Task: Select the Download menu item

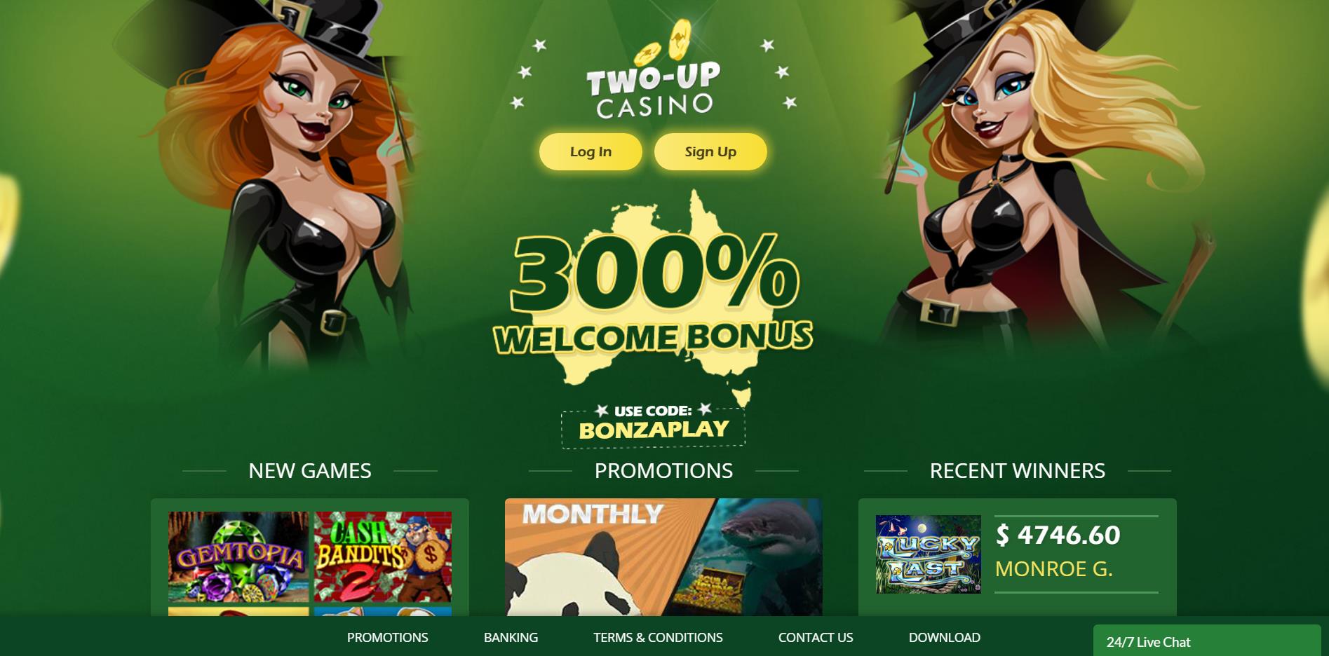Action: (945, 638)
